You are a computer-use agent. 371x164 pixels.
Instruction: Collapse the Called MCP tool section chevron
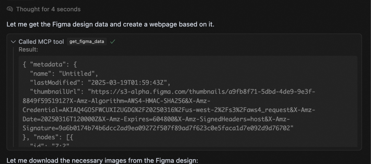13,42
